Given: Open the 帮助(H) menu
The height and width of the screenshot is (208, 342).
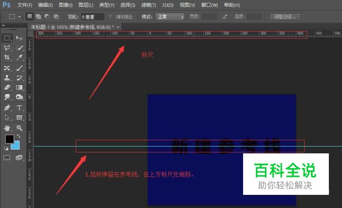Looking at the screenshot, I should (x=232, y=5).
